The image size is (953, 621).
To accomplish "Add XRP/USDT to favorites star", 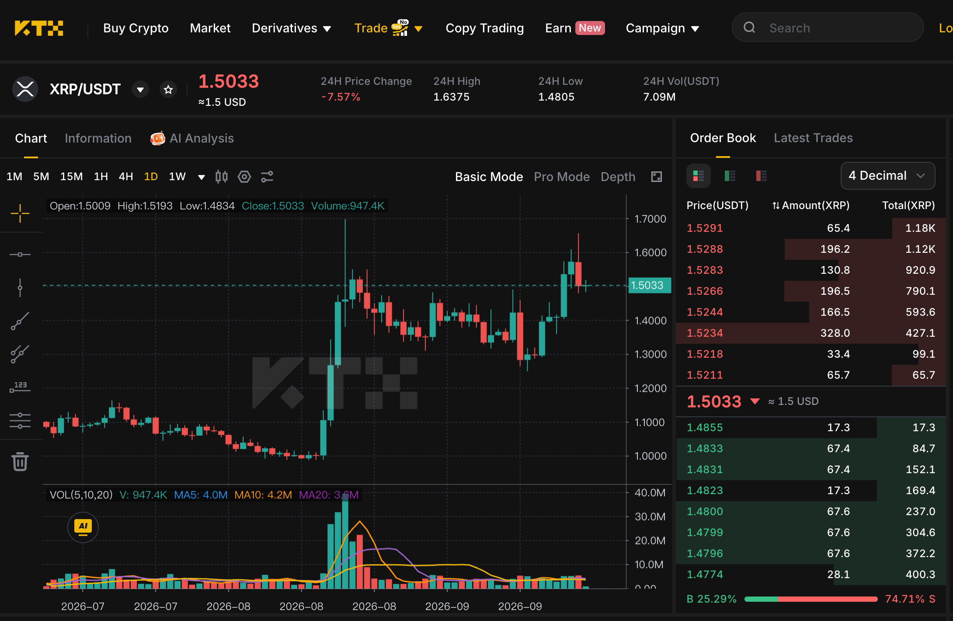I will point(168,90).
